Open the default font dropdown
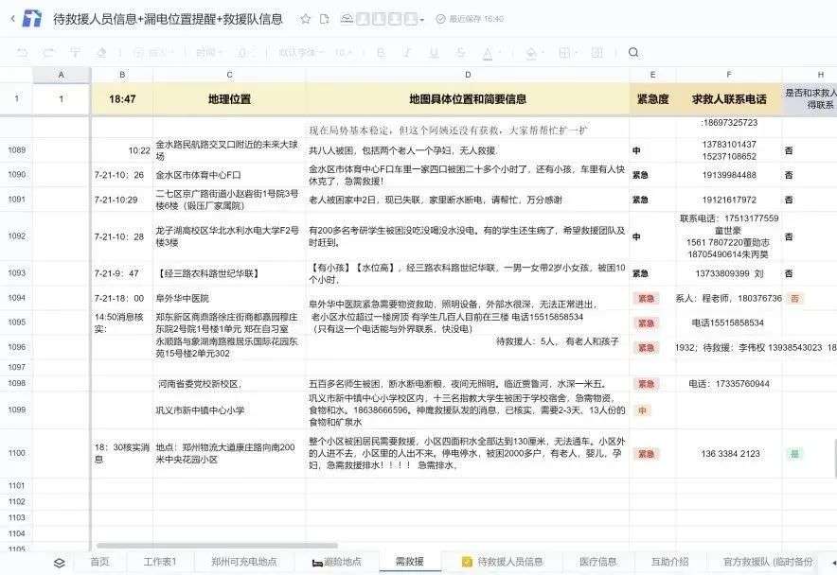Screen dimensions: 837x575 pyautogui.click(x=300, y=52)
